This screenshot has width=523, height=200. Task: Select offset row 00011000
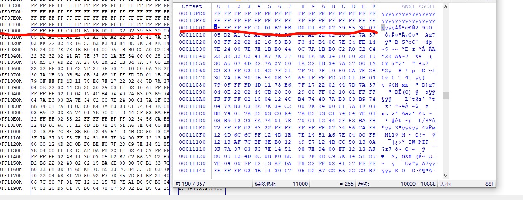pos(192,28)
